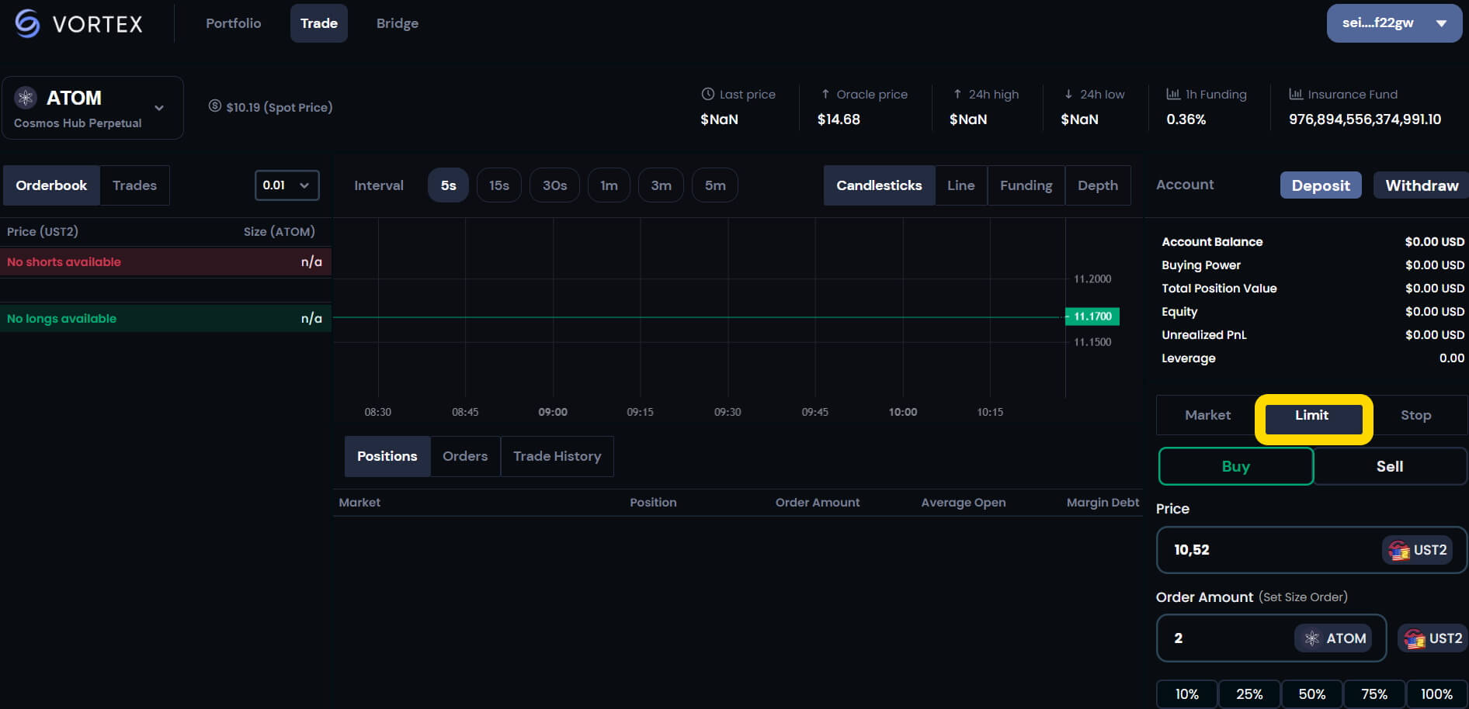
Task: Click the 1h Funding value 0.36%
Action: click(1186, 119)
